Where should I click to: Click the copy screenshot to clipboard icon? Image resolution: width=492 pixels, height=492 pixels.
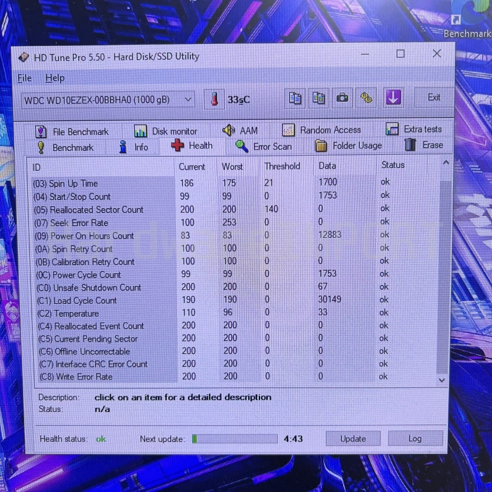[319, 98]
